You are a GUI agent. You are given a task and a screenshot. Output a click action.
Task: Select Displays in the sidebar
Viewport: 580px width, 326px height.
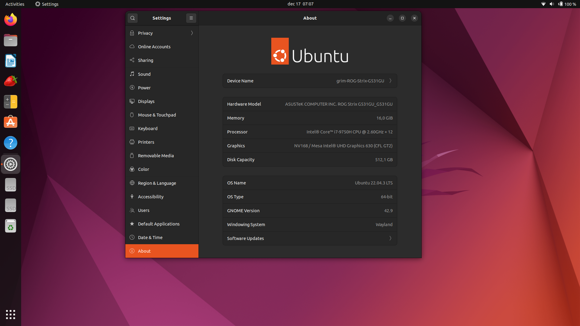(x=162, y=101)
